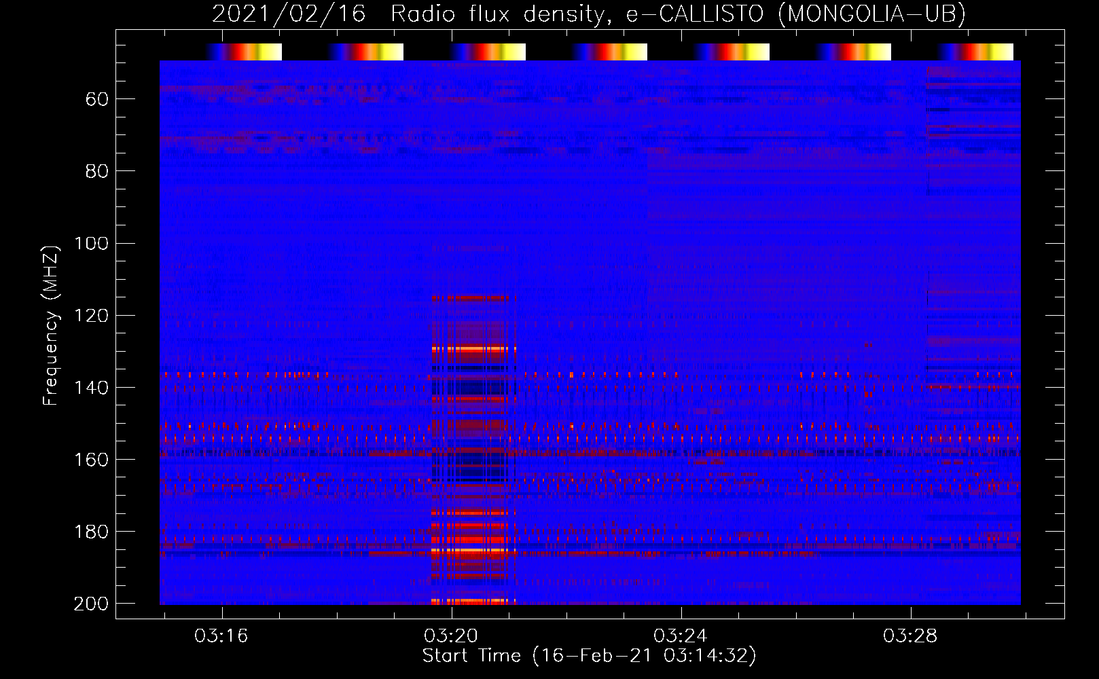Image resolution: width=1099 pixels, height=679 pixels.
Task: Click the 180 frequency tick label
Action: 91,532
